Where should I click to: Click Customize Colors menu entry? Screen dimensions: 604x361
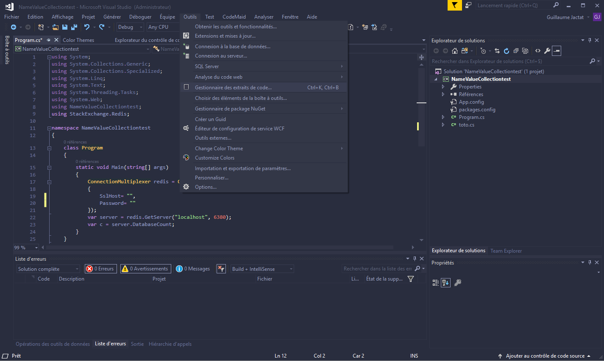coord(214,158)
